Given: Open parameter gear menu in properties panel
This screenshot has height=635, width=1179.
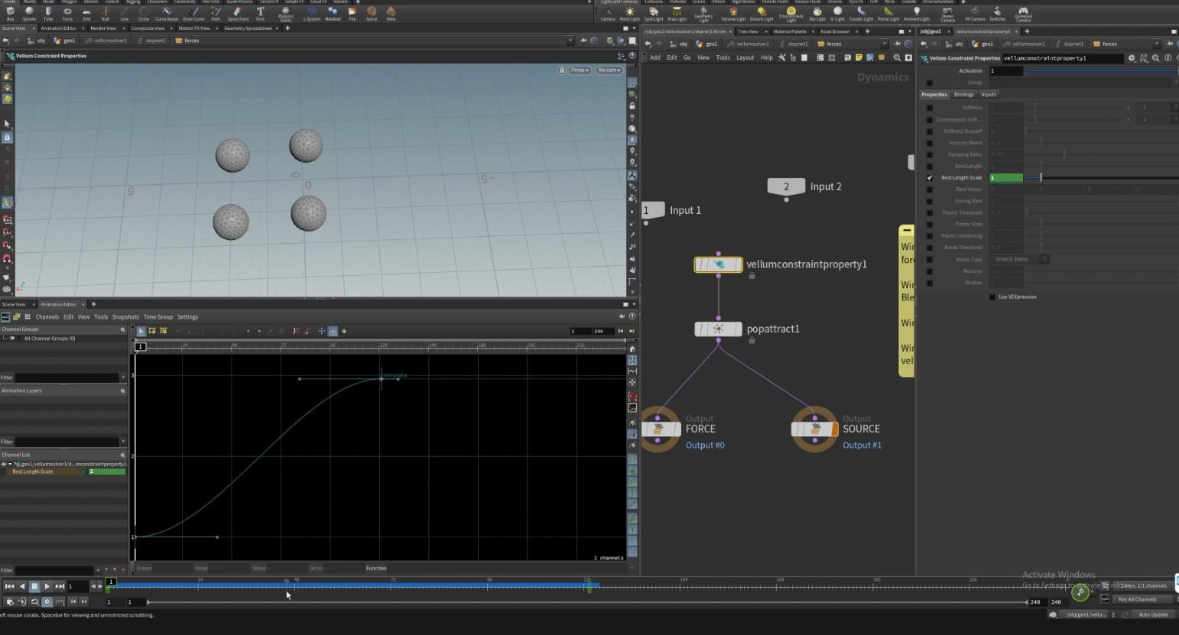Looking at the screenshot, I should click(x=1132, y=58).
